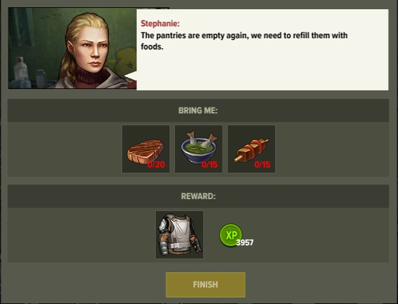Image resolution: width=398 pixels, height=304 pixels.
Task: Click the REWARD header bar
Action: tap(198, 197)
